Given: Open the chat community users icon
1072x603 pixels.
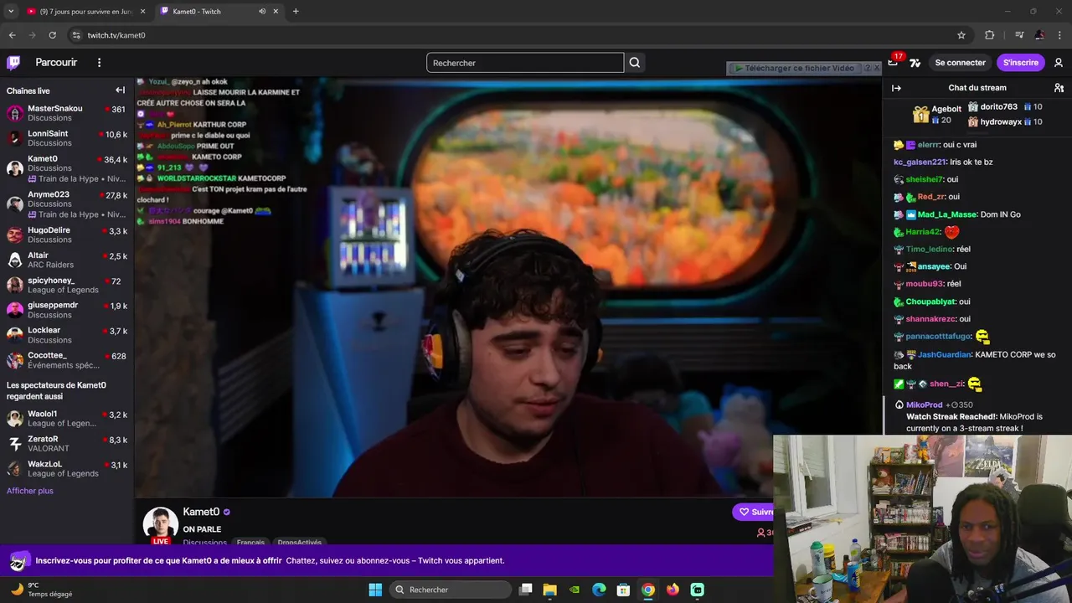Looking at the screenshot, I should pyautogui.click(x=1059, y=88).
